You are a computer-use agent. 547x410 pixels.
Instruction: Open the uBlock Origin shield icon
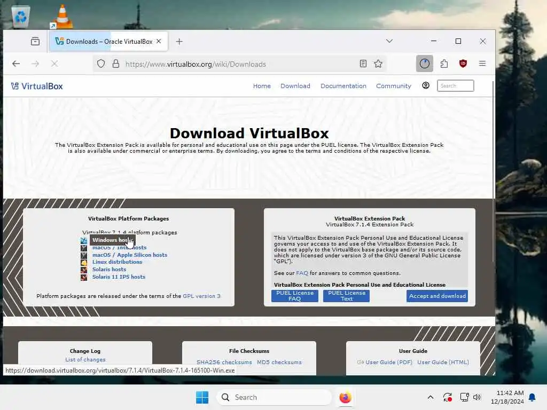tap(463, 64)
